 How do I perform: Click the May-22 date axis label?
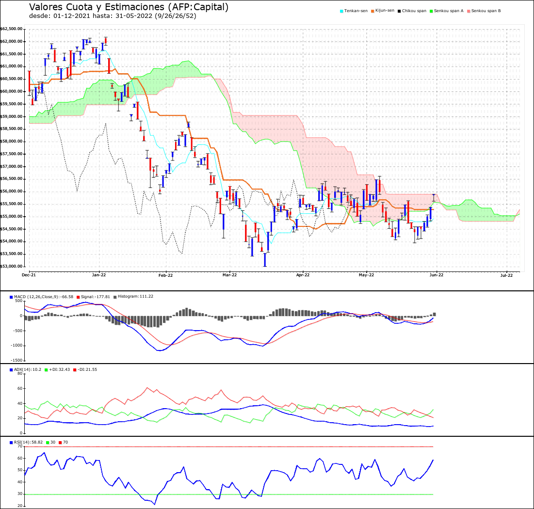click(x=367, y=275)
